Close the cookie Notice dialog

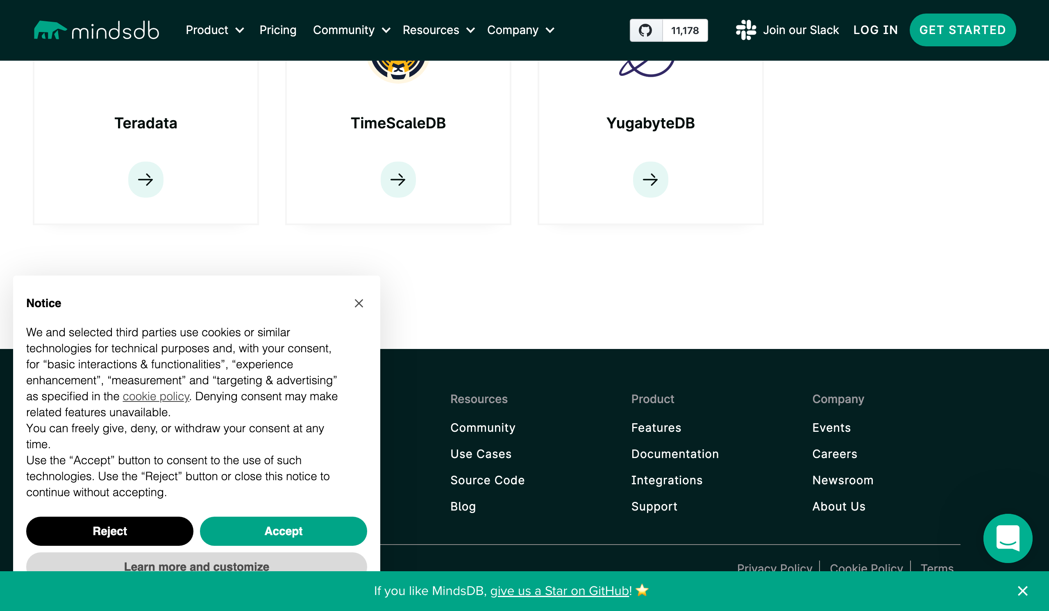pos(359,303)
